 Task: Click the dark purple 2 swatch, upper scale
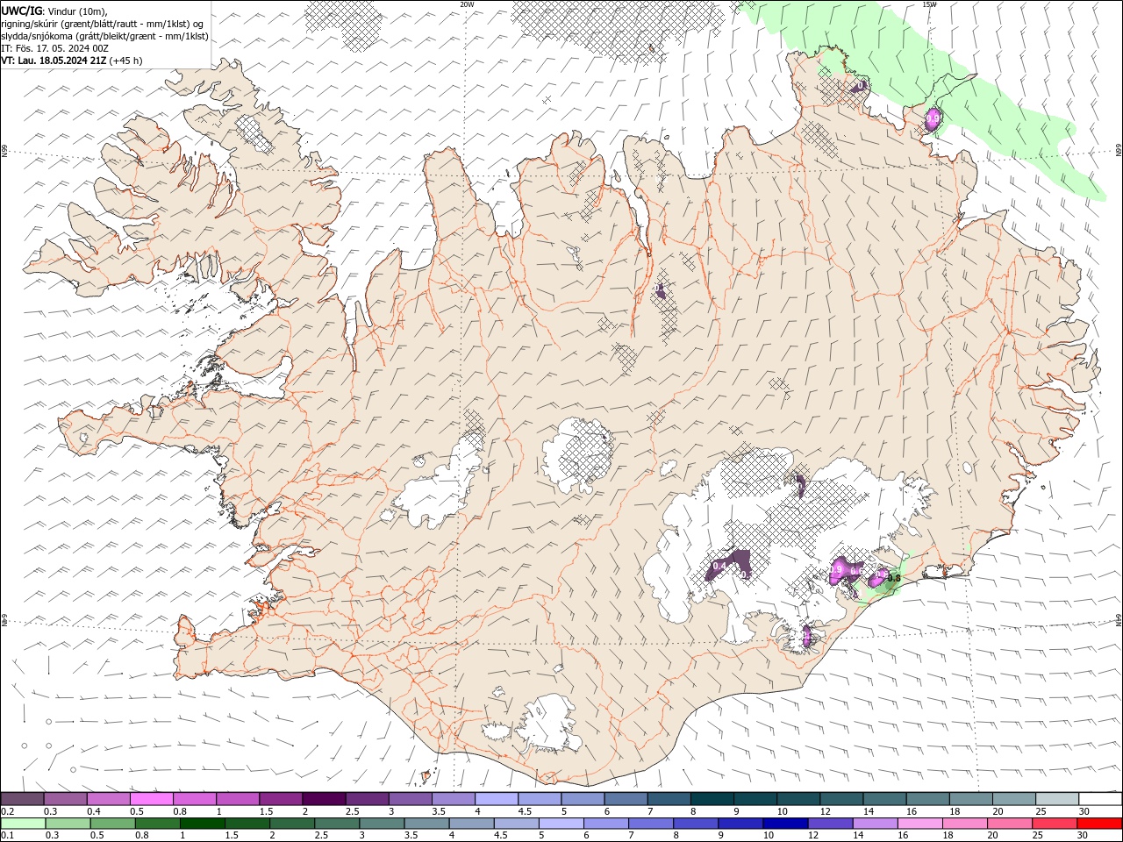click(324, 798)
